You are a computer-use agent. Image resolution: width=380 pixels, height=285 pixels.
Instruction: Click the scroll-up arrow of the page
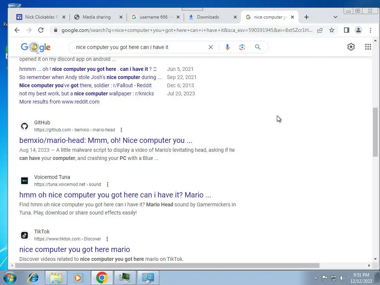(375, 41)
